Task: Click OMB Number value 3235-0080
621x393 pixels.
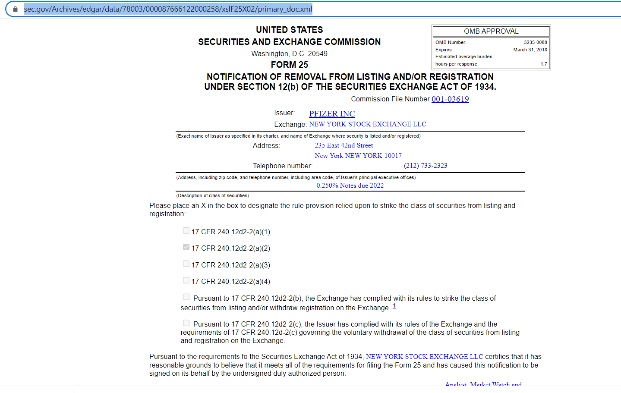Action: (536, 42)
